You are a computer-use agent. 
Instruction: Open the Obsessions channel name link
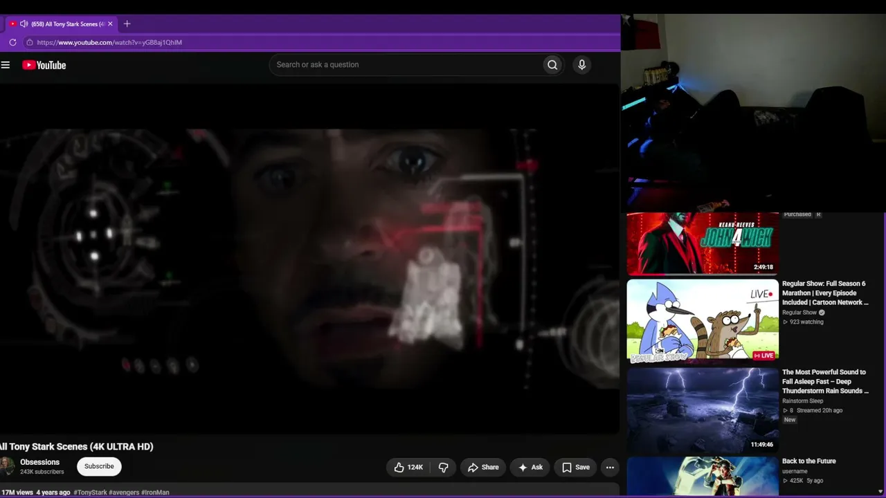(x=39, y=462)
